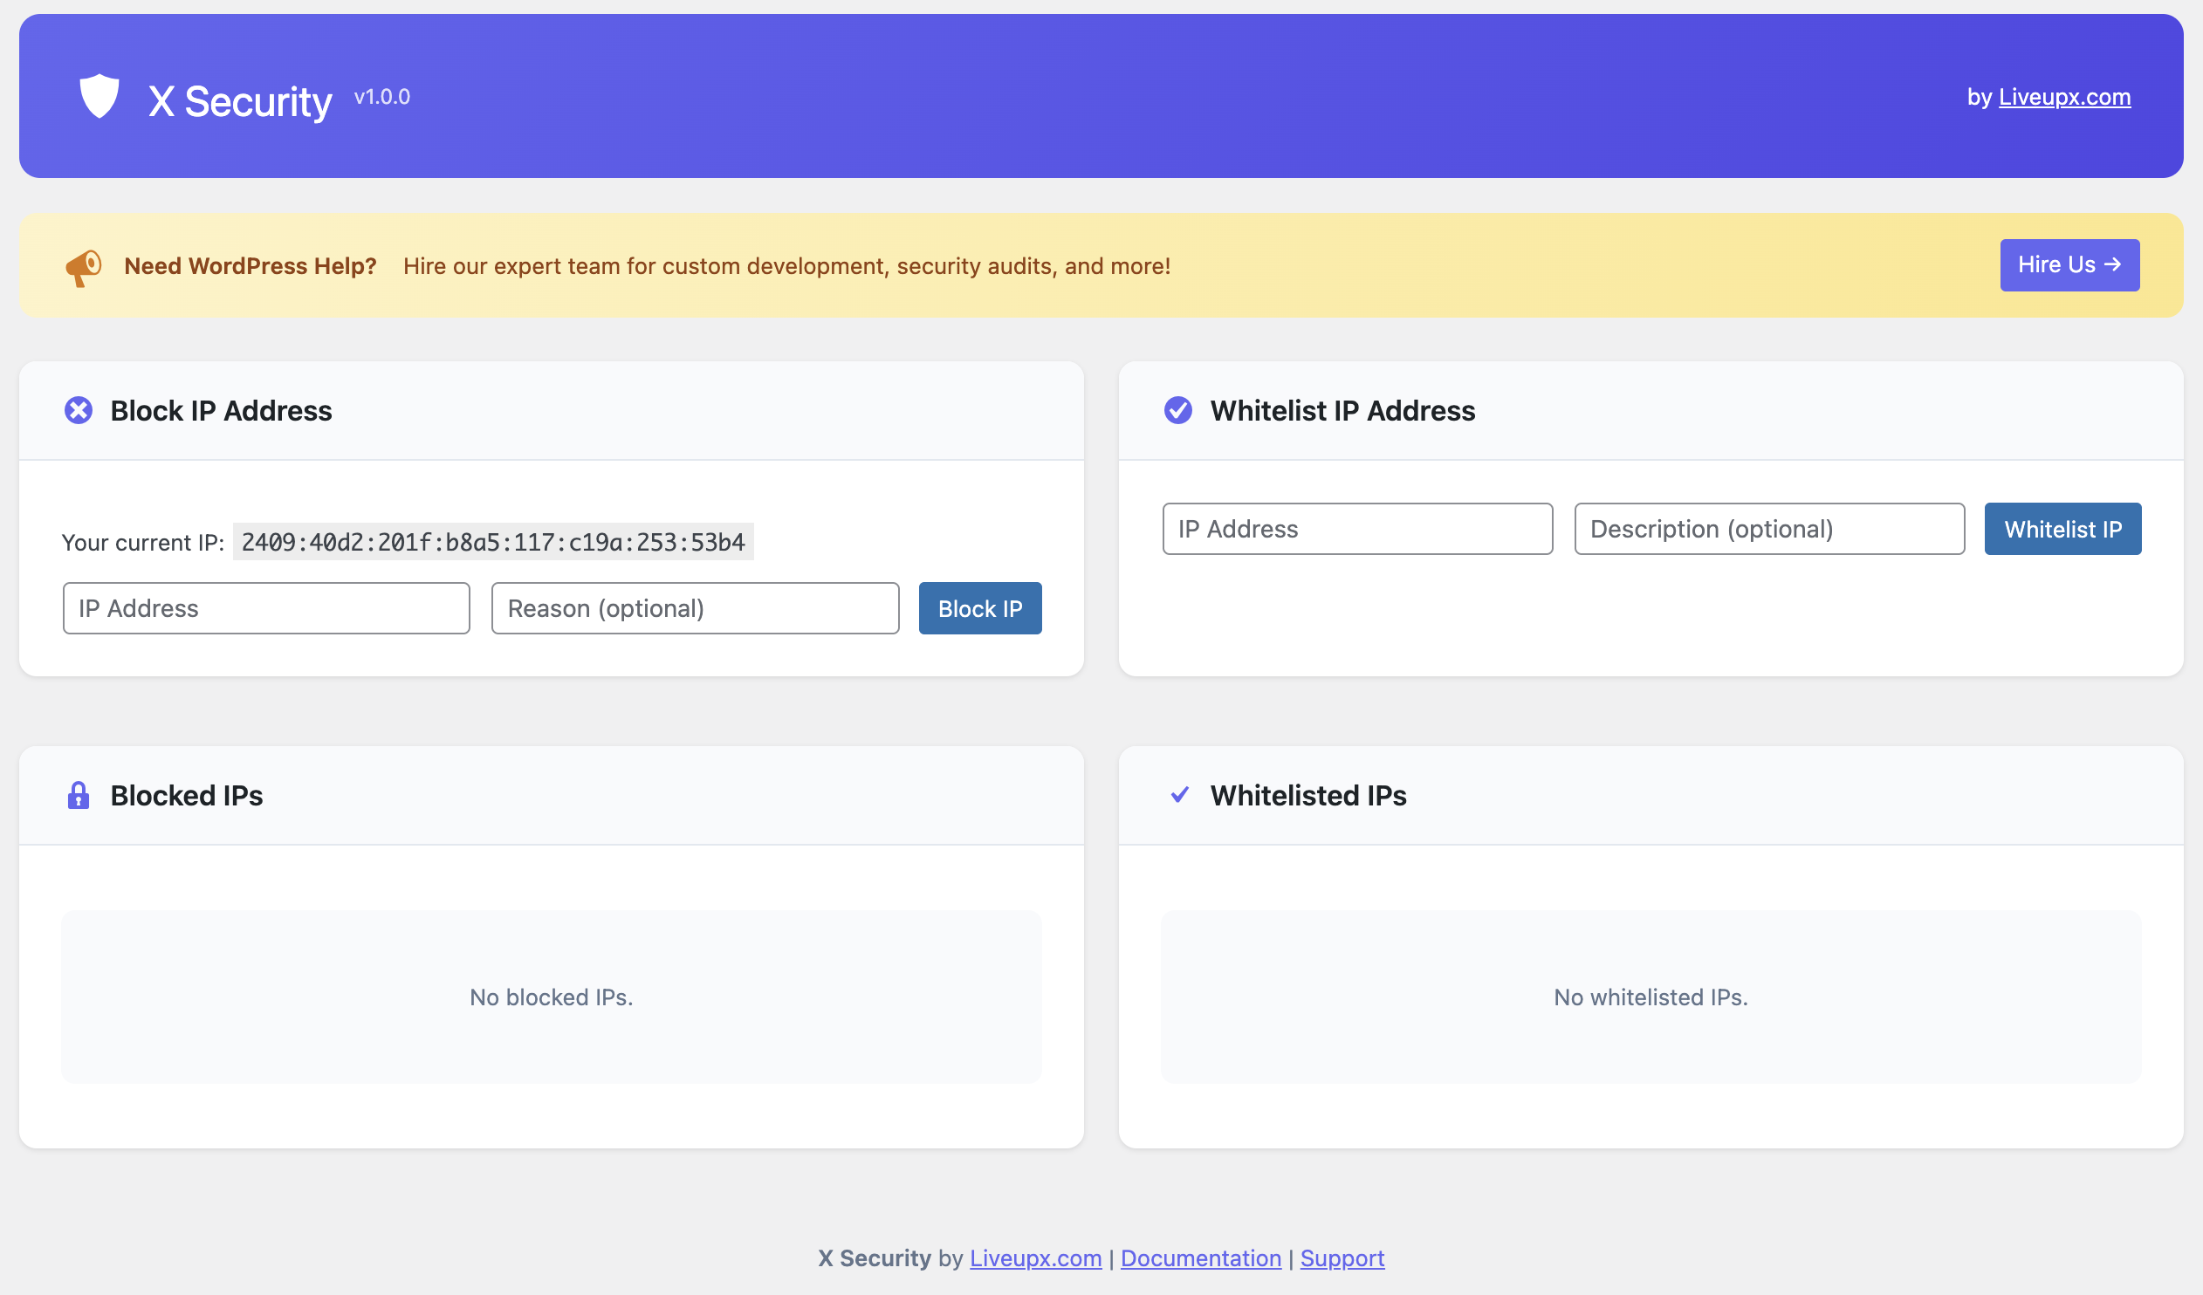Click the 'Blocked IPs' heading
This screenshot has height=1295, width=2203.
pyautogui.click(x=187, y=795)
